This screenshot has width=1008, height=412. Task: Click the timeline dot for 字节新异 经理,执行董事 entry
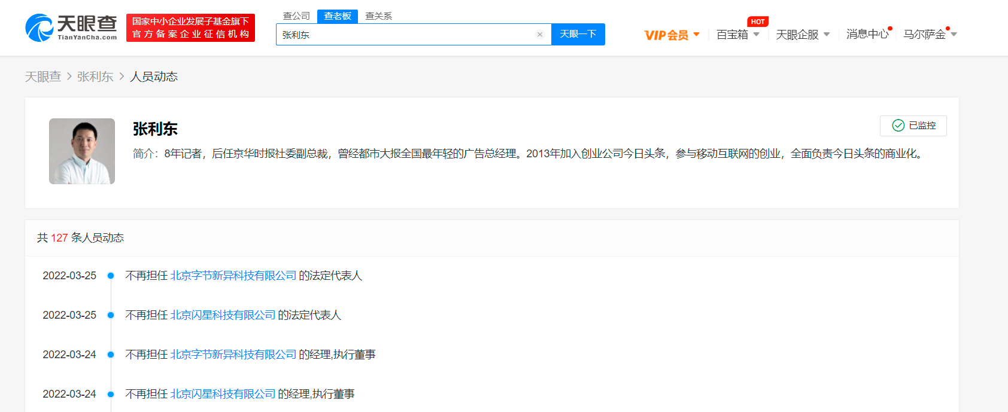pyautogui.click(x=111, y=355)
